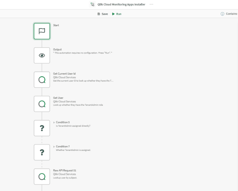This screenshot has height=191, width=238.
Task: Expand the Condition 7 chevron
Action: 54,147
